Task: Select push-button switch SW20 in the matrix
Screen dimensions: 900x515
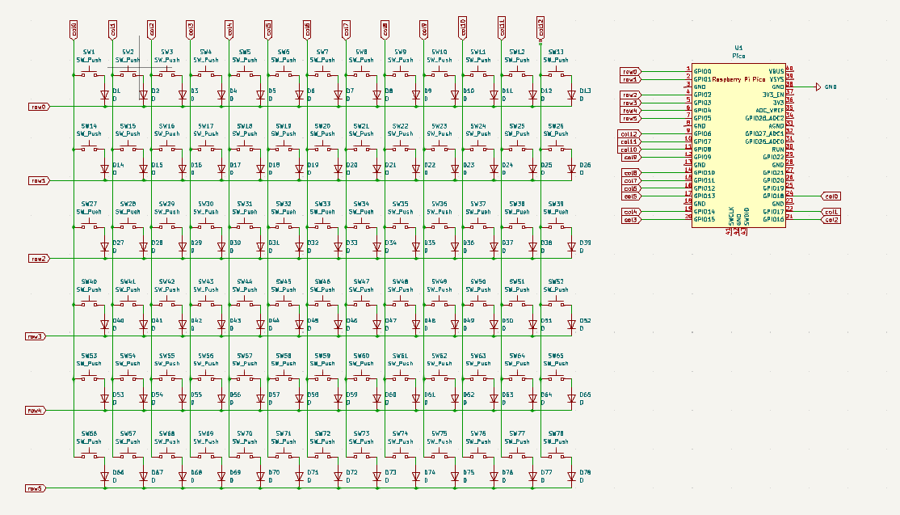Action: pos(322,149)
